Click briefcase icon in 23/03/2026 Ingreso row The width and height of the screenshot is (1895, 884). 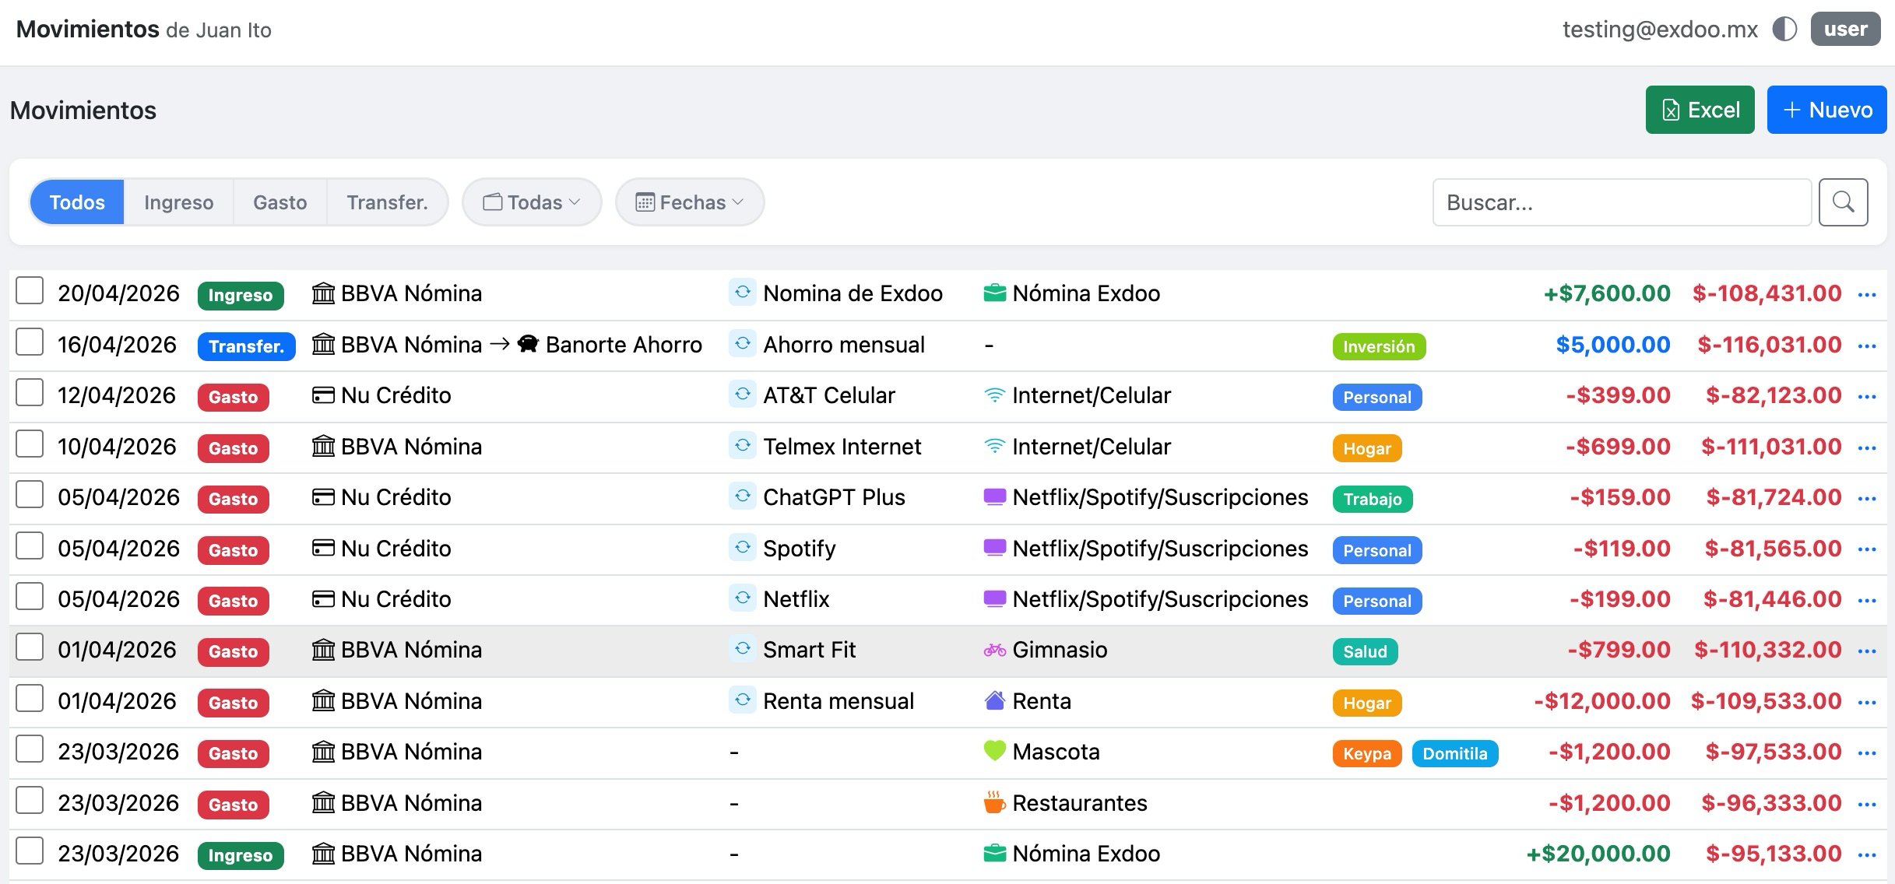994,854
